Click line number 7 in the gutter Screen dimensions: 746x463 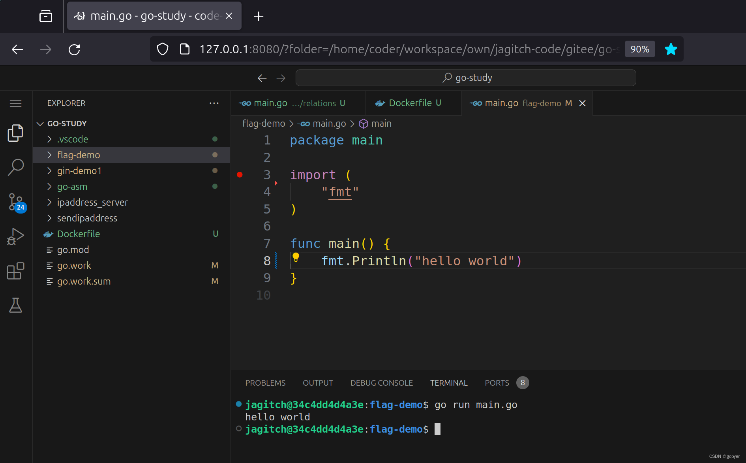pyautogui.click(x=267, y=244)
